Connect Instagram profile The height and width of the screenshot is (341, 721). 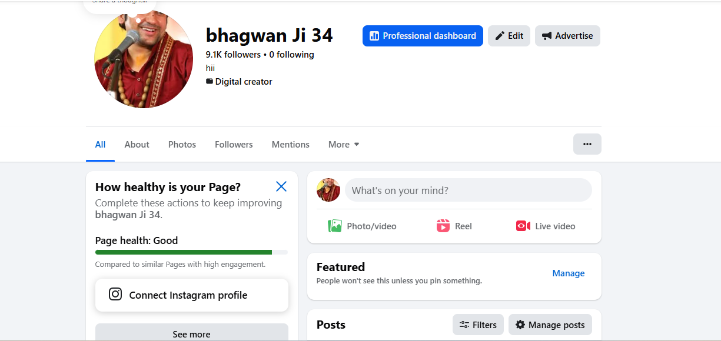[192, 295]
